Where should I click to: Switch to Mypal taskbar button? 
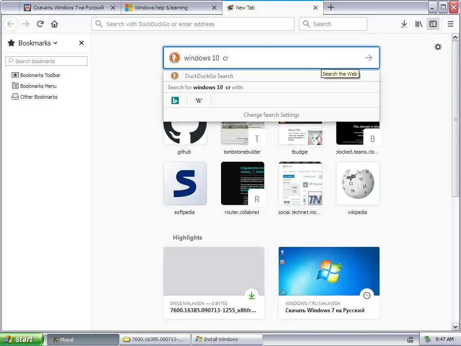tap(83, 340)
